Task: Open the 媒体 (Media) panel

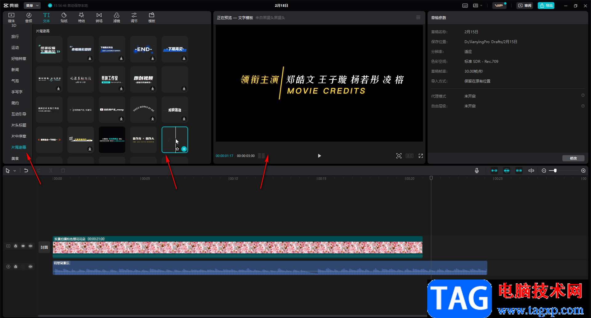Action: point(11,18)
